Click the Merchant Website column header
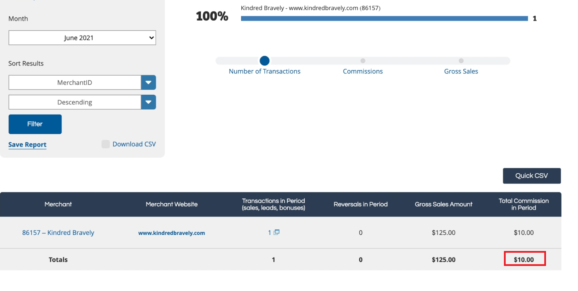 (171, 204)
